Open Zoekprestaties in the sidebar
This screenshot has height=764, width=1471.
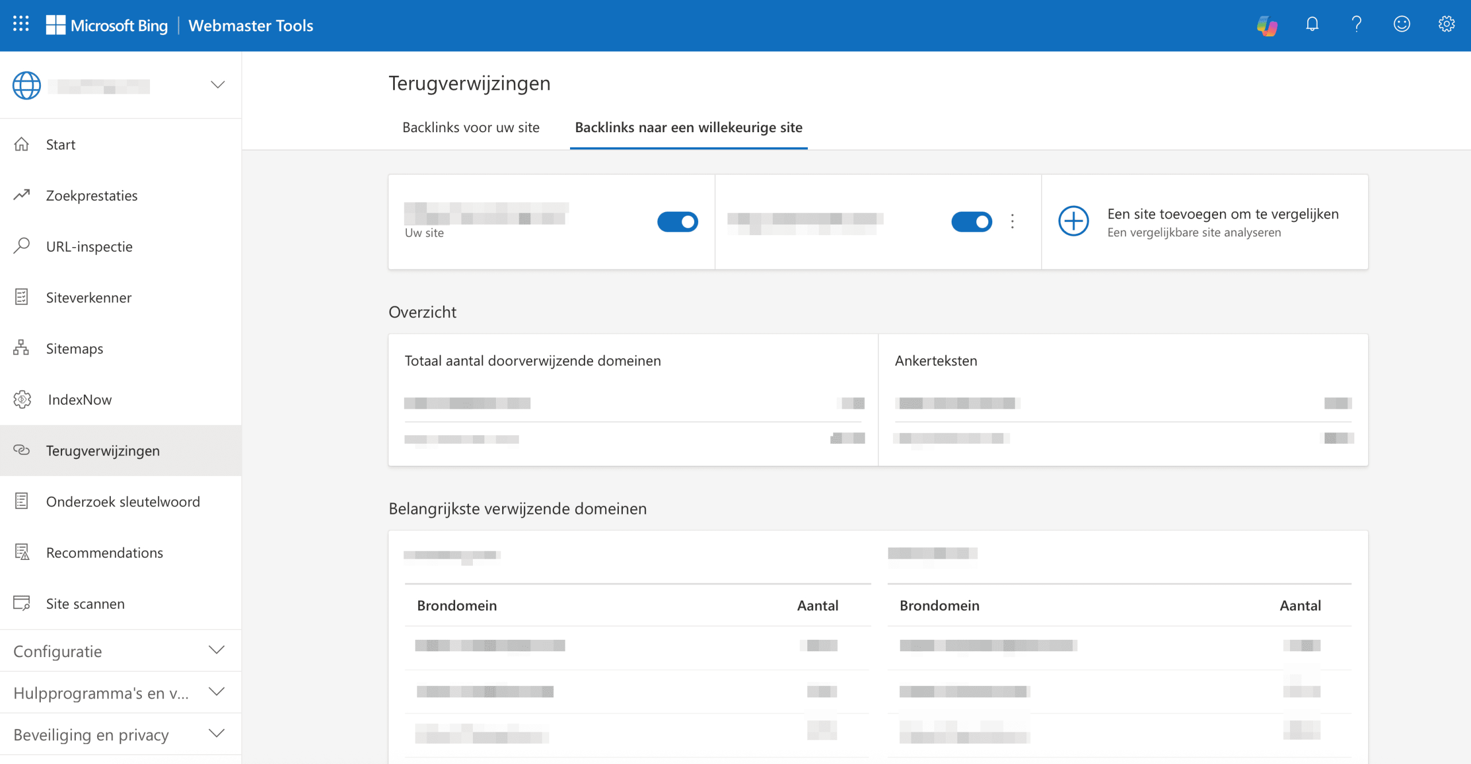tap(121, 195)
